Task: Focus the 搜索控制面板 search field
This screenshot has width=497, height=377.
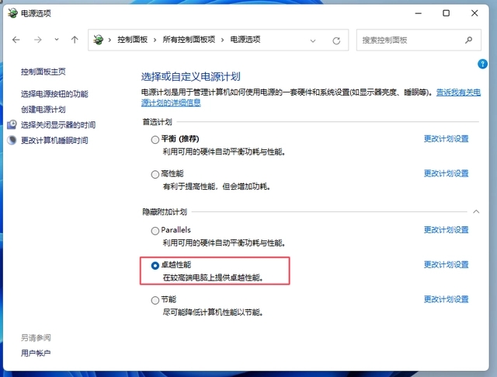Action: click(x=419, y=40)
